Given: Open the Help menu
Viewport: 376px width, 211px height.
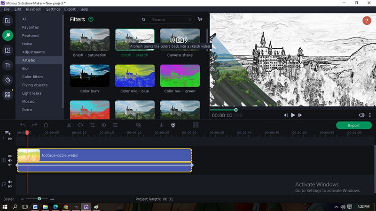Looking at the screenshot, I should [x=84, y=9].
